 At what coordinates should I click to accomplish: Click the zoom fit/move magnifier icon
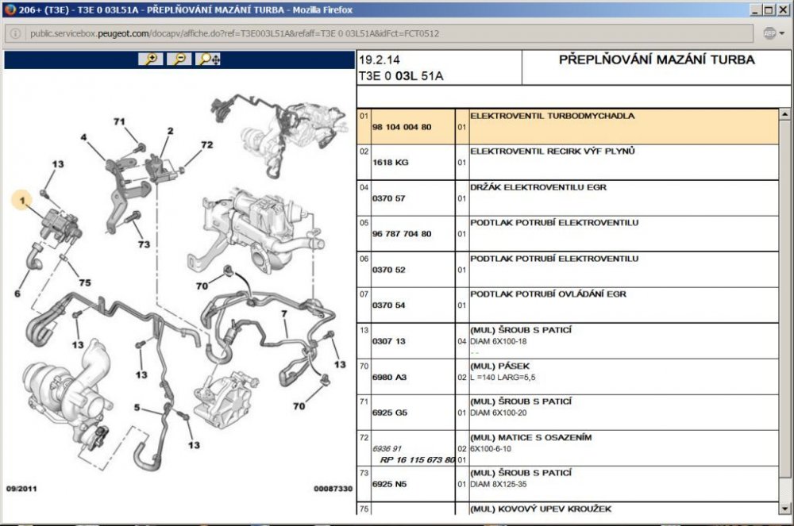click(x=208, y=60)
